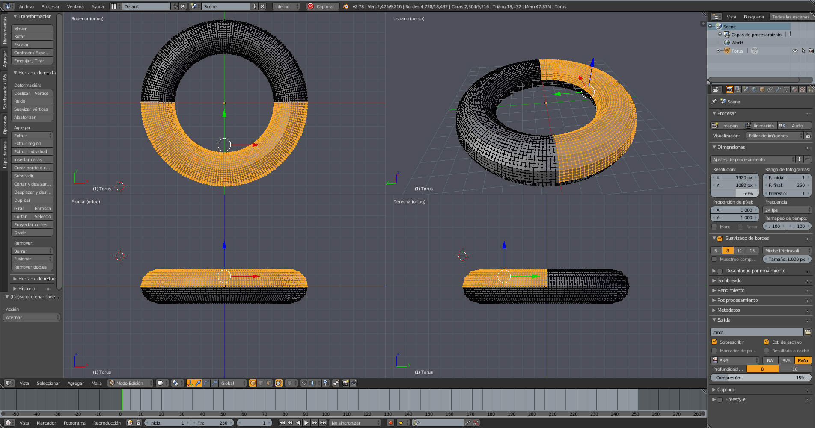Hide Torus using the eye icon

tap(795, 51)
